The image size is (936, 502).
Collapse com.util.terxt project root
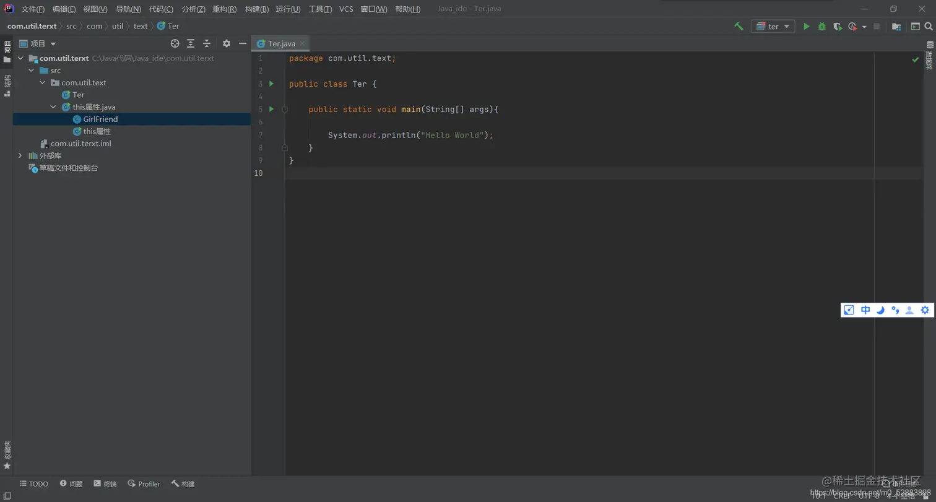(x=20, y=58)
